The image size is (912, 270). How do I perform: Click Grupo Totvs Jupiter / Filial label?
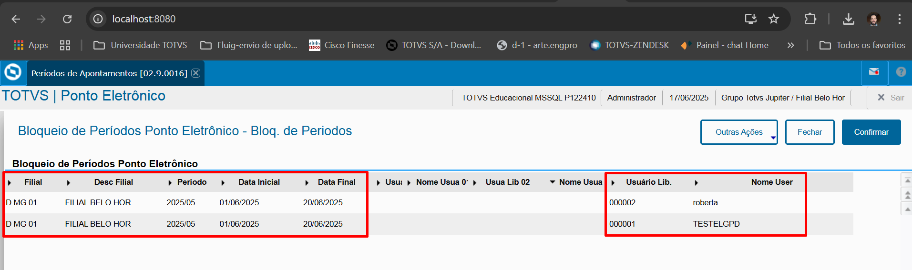[783, 98]
